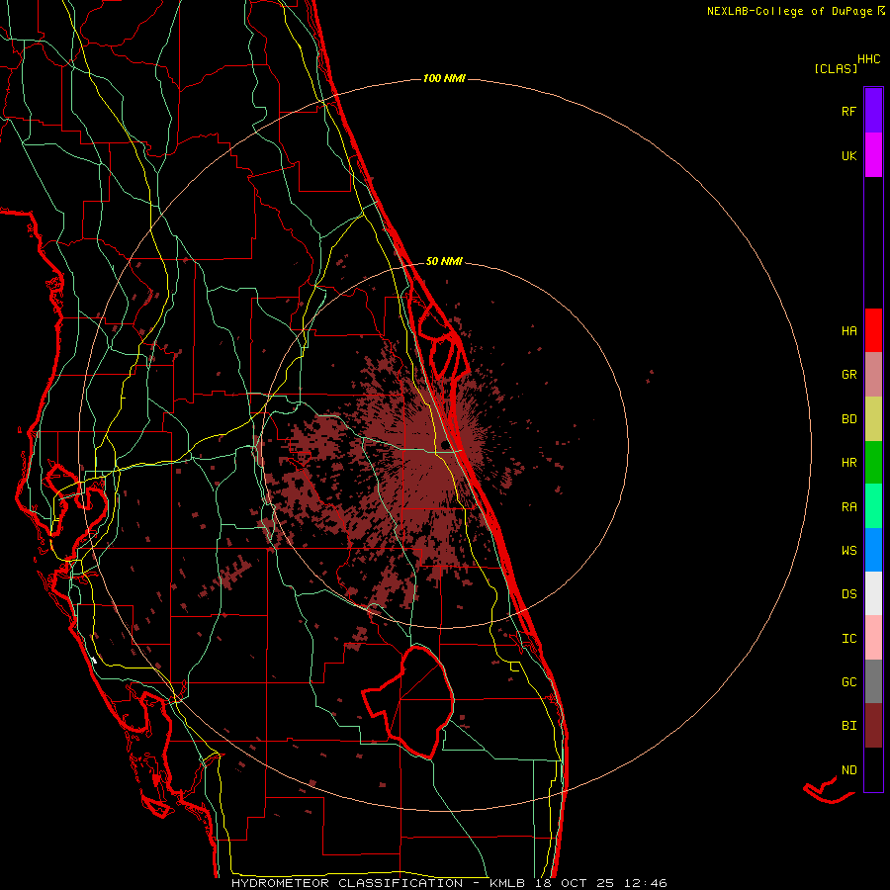Select the BD yellow legend color block
The height and width of the screenshot is (890, 890).
click(x=873, y=419)
